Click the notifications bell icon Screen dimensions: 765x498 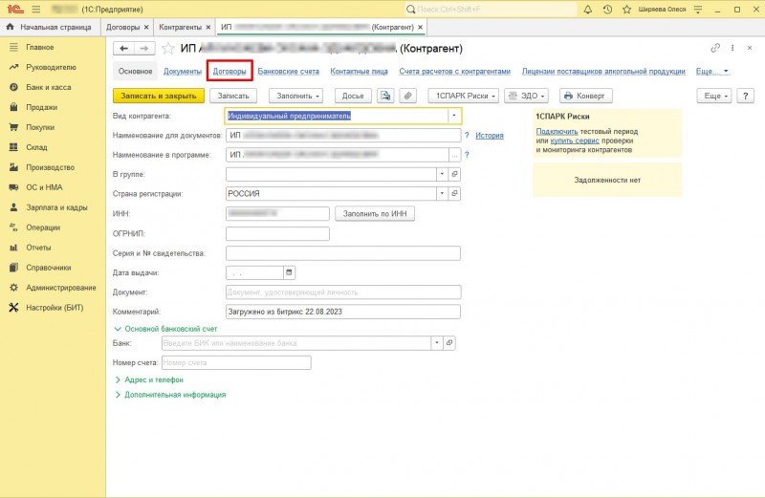pyautogui.click(x=588, y=10)
